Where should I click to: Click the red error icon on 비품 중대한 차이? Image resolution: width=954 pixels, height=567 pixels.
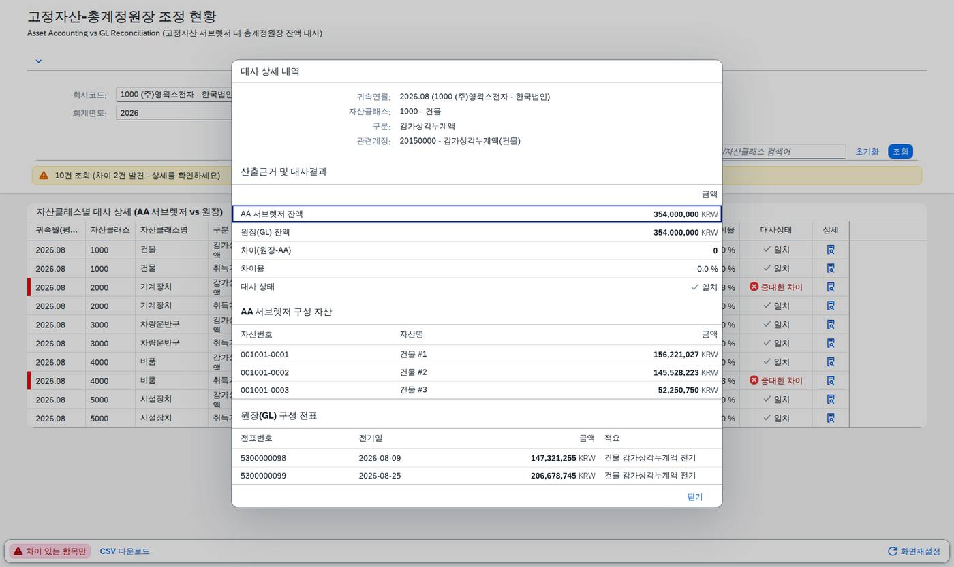(x=754, y=380)
